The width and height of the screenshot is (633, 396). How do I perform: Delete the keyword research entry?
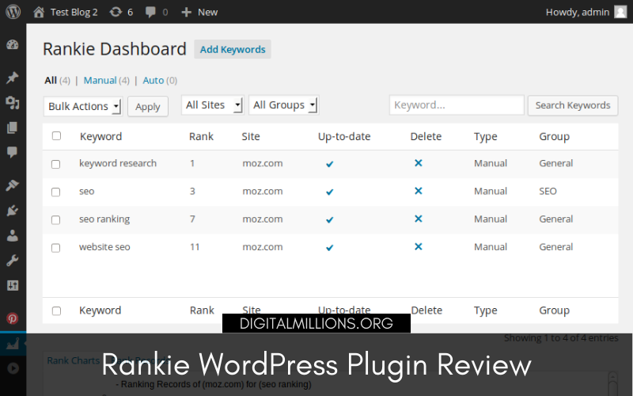[x=419, y=163]
